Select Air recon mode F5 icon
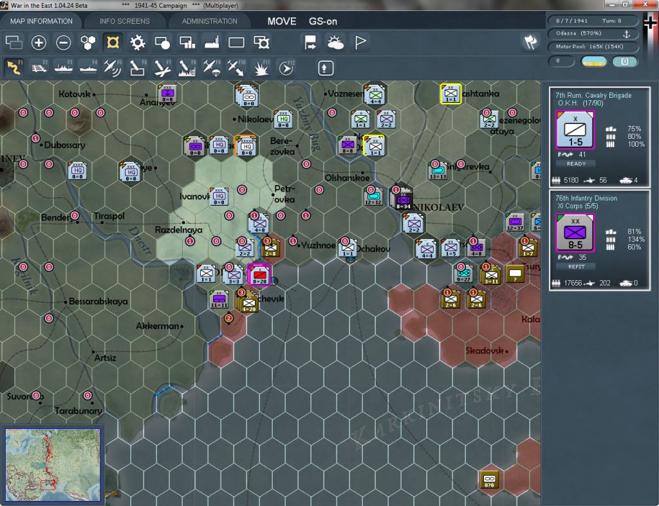Viewport: 659px width, 506px height. (x=113, y=68)
